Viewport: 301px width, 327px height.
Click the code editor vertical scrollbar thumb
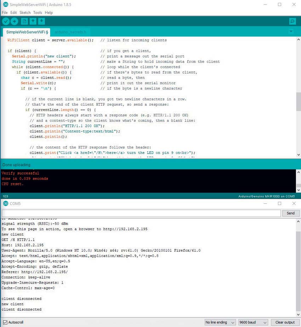click(x=299, y=101)
